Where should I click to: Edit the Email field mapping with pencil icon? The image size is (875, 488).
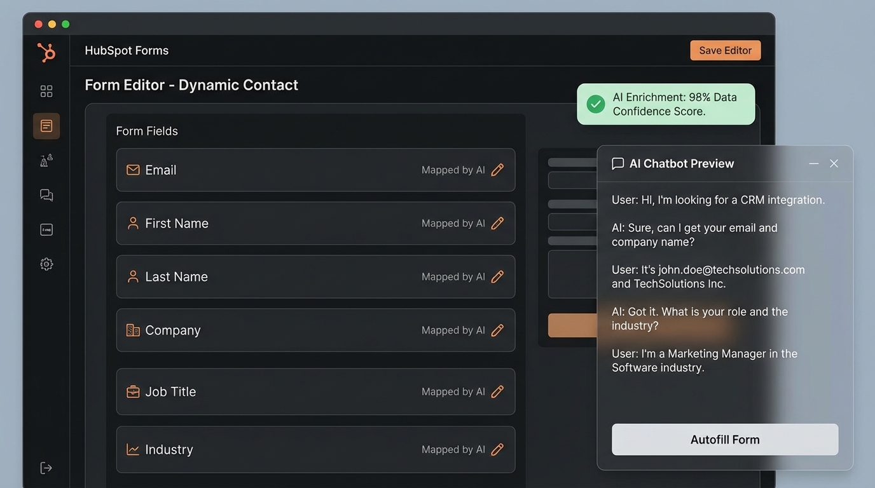497,170
